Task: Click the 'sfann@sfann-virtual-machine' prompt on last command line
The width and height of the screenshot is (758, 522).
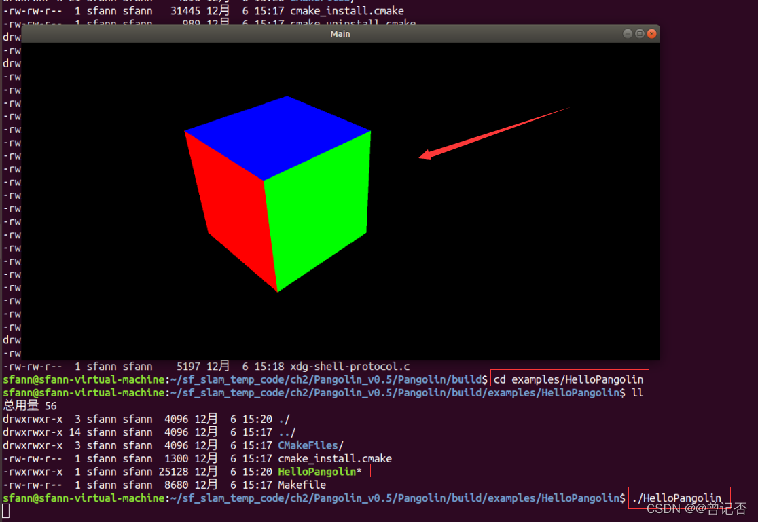Action: pyautogui.click(x=84, y=498)
